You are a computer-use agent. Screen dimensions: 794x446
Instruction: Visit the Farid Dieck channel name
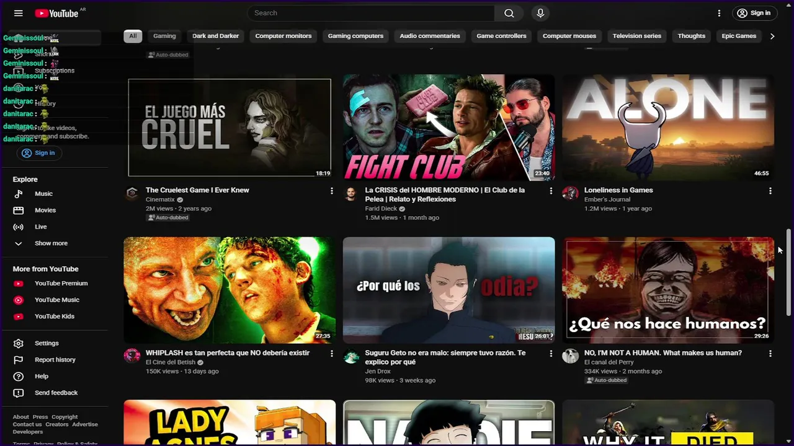click(381, 209)
